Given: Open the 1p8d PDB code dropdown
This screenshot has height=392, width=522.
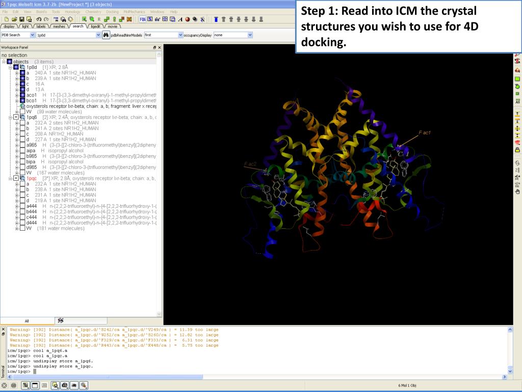Looking at the screenshot, I should (x=98, y=35).
